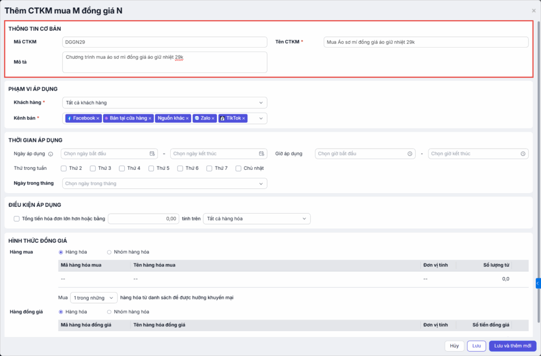The height and width of the screenshot is (356, 541).
Task: Click the Lưu button
Action: (477, 346)
